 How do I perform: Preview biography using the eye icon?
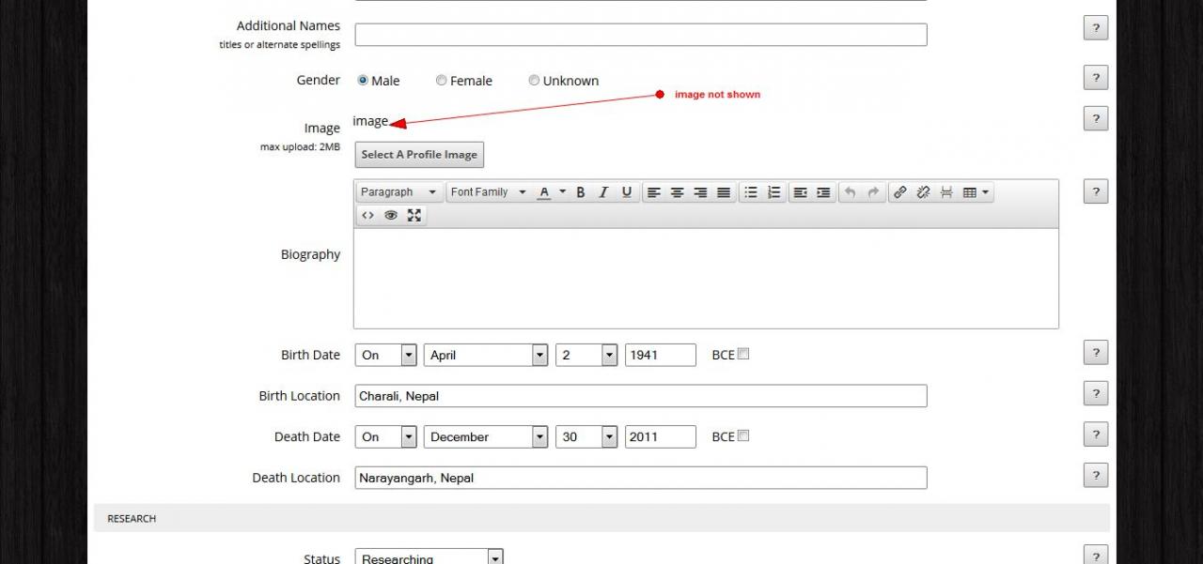pos(391,215)
